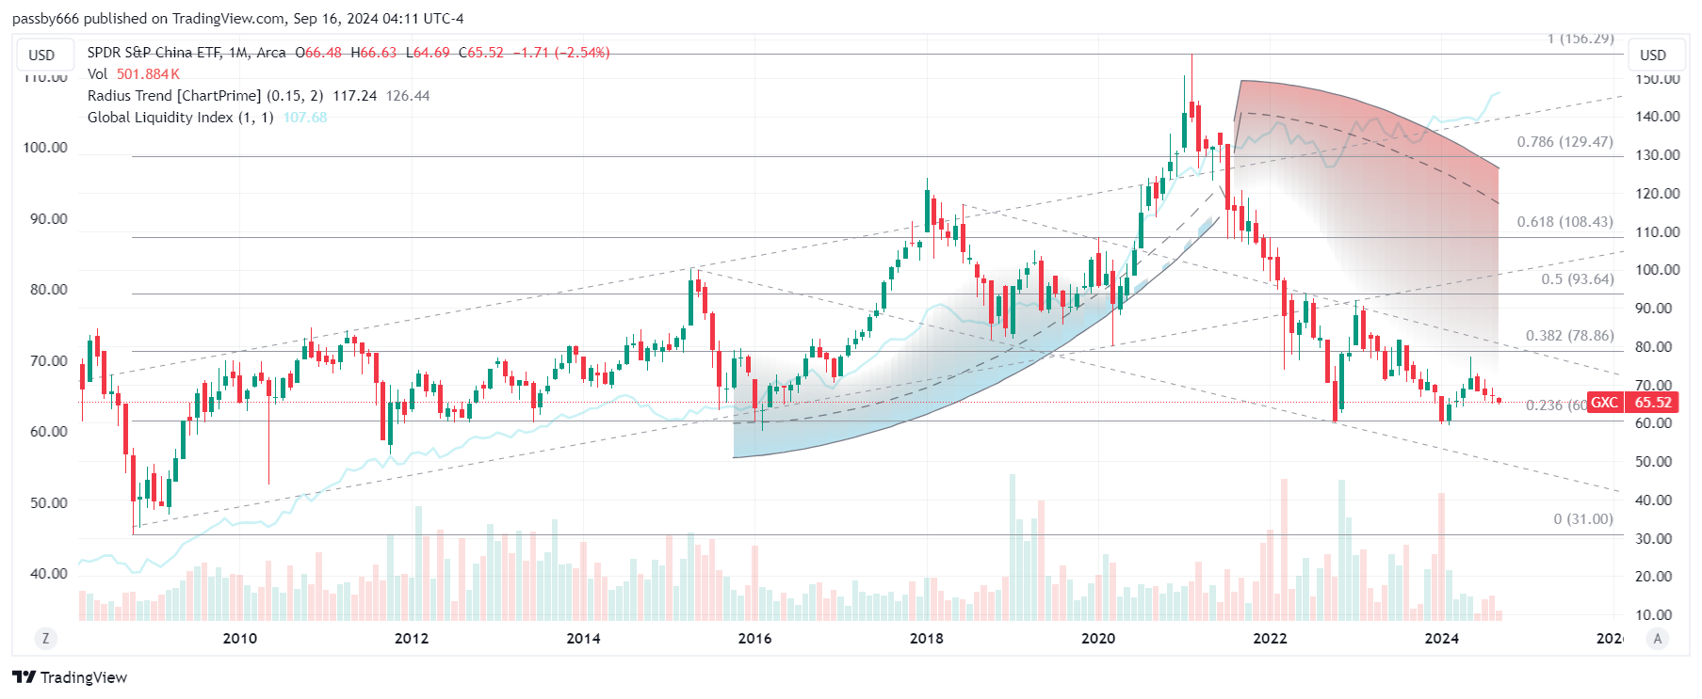Click the 2012 label on time axis
1702x699 pixels.
click(x=412, y=639)
